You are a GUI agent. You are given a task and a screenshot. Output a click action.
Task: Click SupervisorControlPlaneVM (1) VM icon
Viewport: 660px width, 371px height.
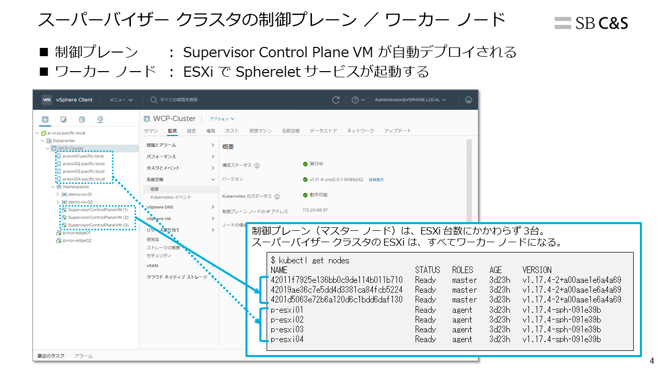[64, 210]
